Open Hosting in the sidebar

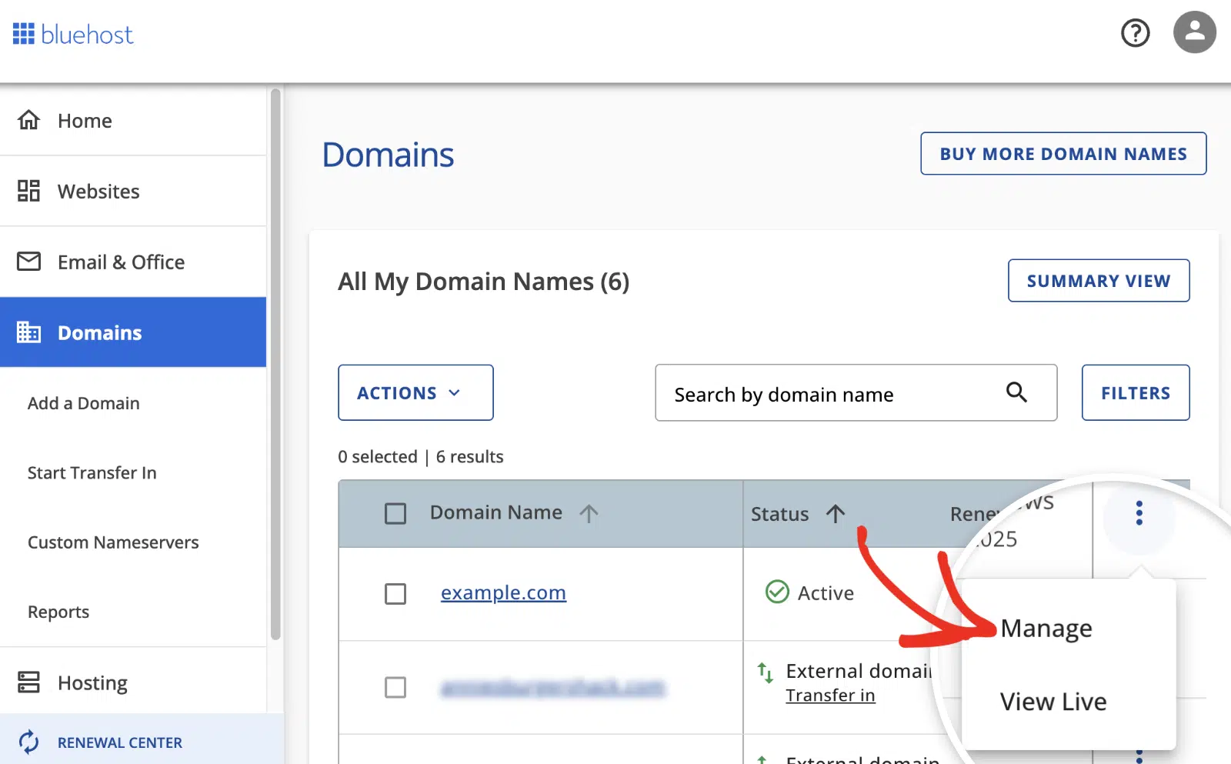pos(133,682)
